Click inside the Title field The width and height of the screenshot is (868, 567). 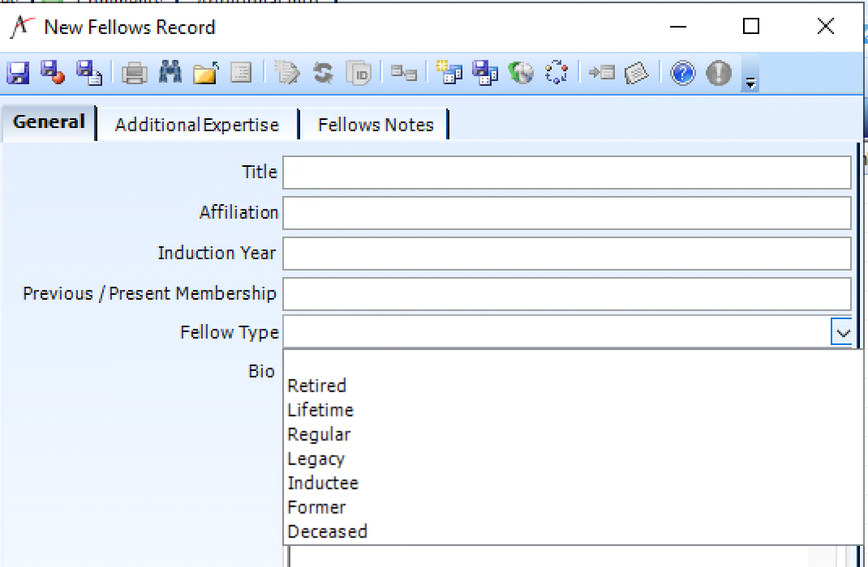point(568,172)
